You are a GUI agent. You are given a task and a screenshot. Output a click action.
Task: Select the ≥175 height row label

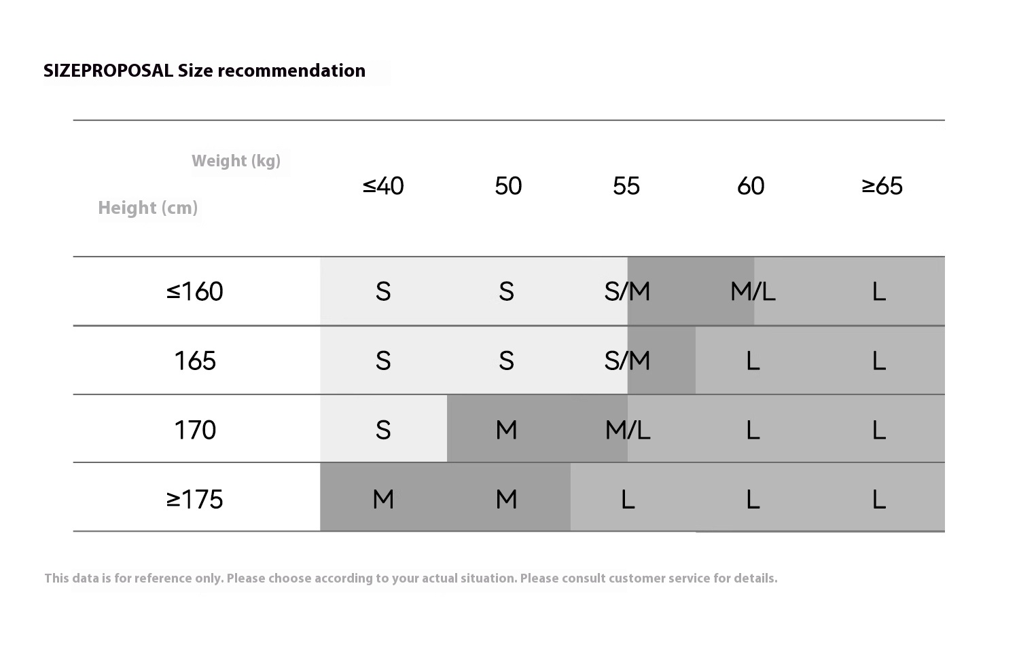pos(195,499)
